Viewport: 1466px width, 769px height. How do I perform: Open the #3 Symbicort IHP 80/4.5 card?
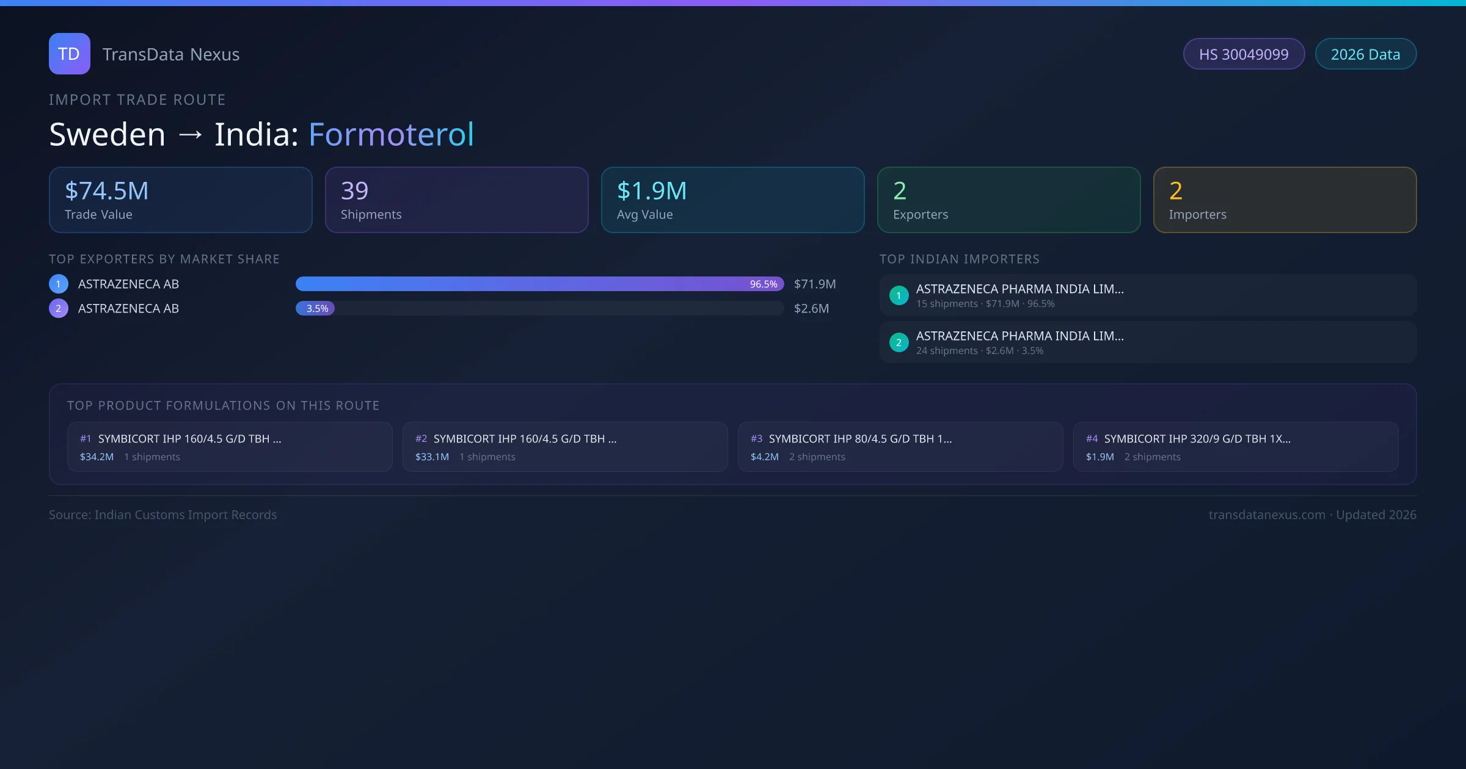pyautogui.click(x=900, y=447)
